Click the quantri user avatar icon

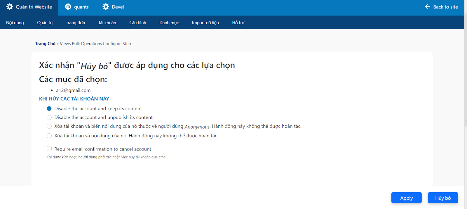click(68, 7)
